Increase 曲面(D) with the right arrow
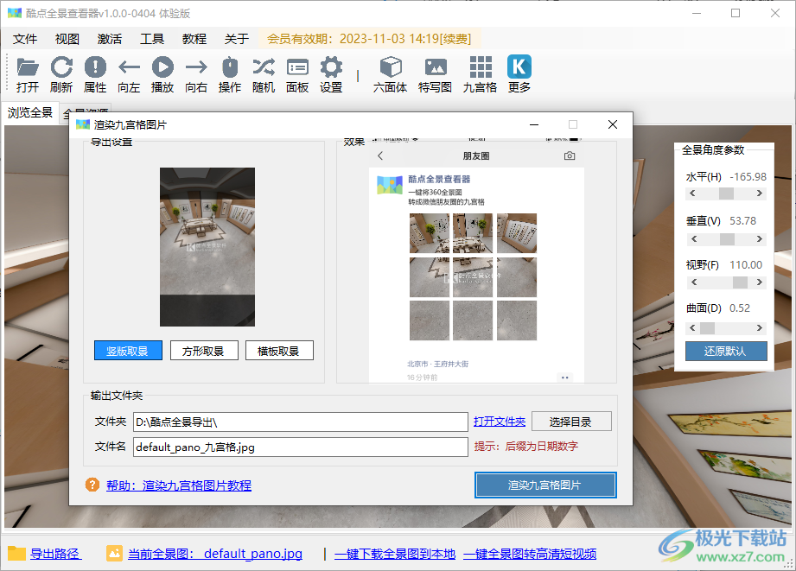This screenshot has width=796, height=571. (760, 328)
